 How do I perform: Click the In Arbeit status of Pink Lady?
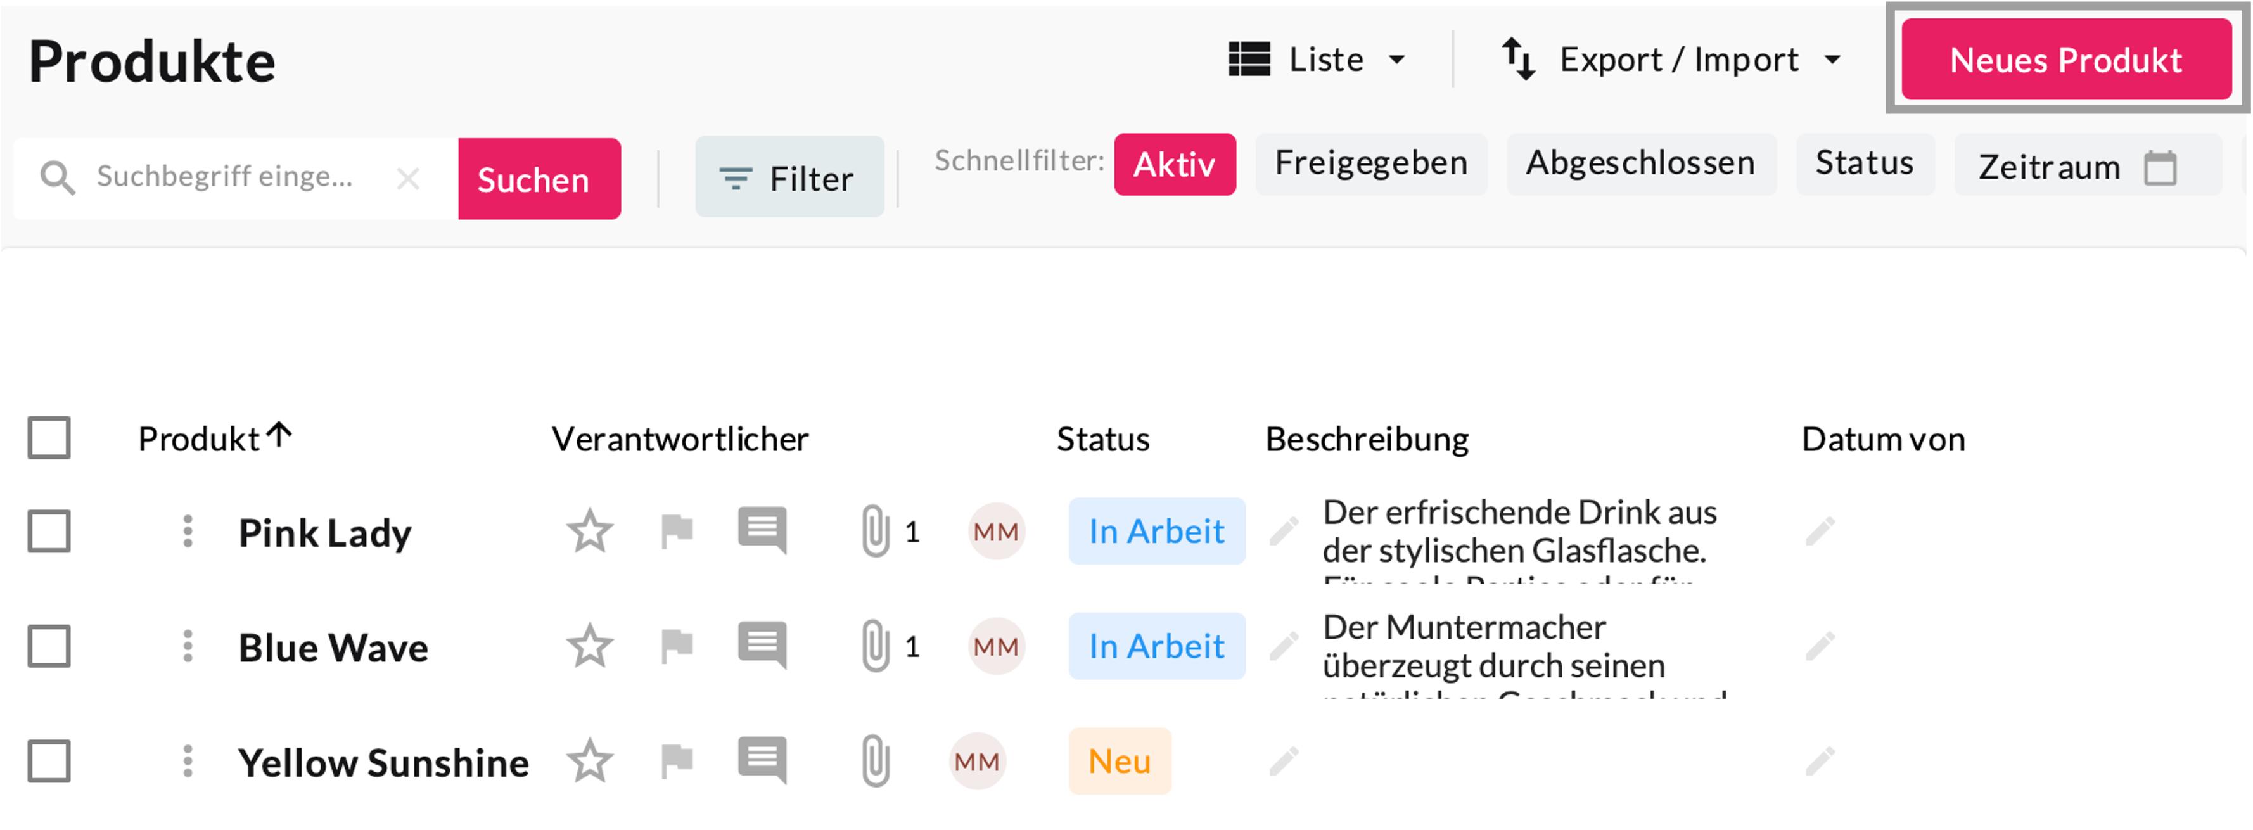[1156, 532]
